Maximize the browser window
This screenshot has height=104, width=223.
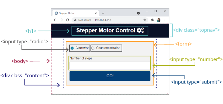(x=156, y=11)
